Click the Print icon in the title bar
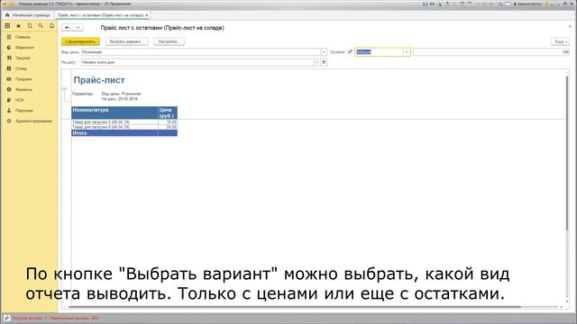Image resolution: width=577 pixels, height=324 pixels. pyautogui.click(x=433, y=4)
